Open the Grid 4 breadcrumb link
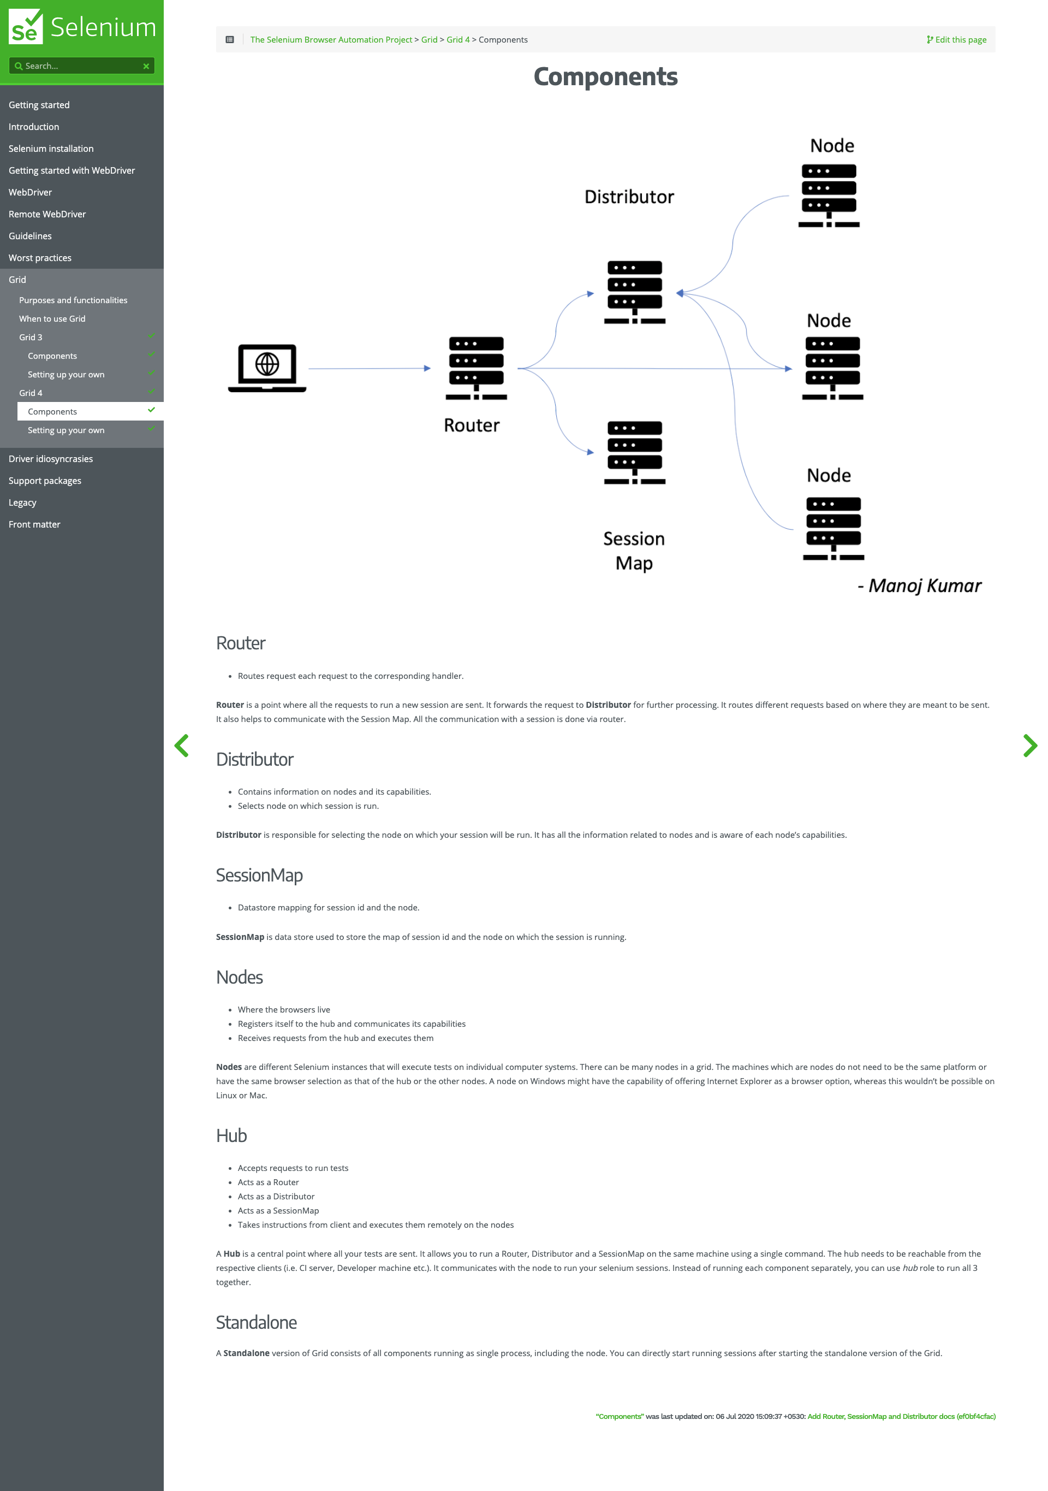The height and width of the screenshot is (1491, 1048). tap(457, 40)
